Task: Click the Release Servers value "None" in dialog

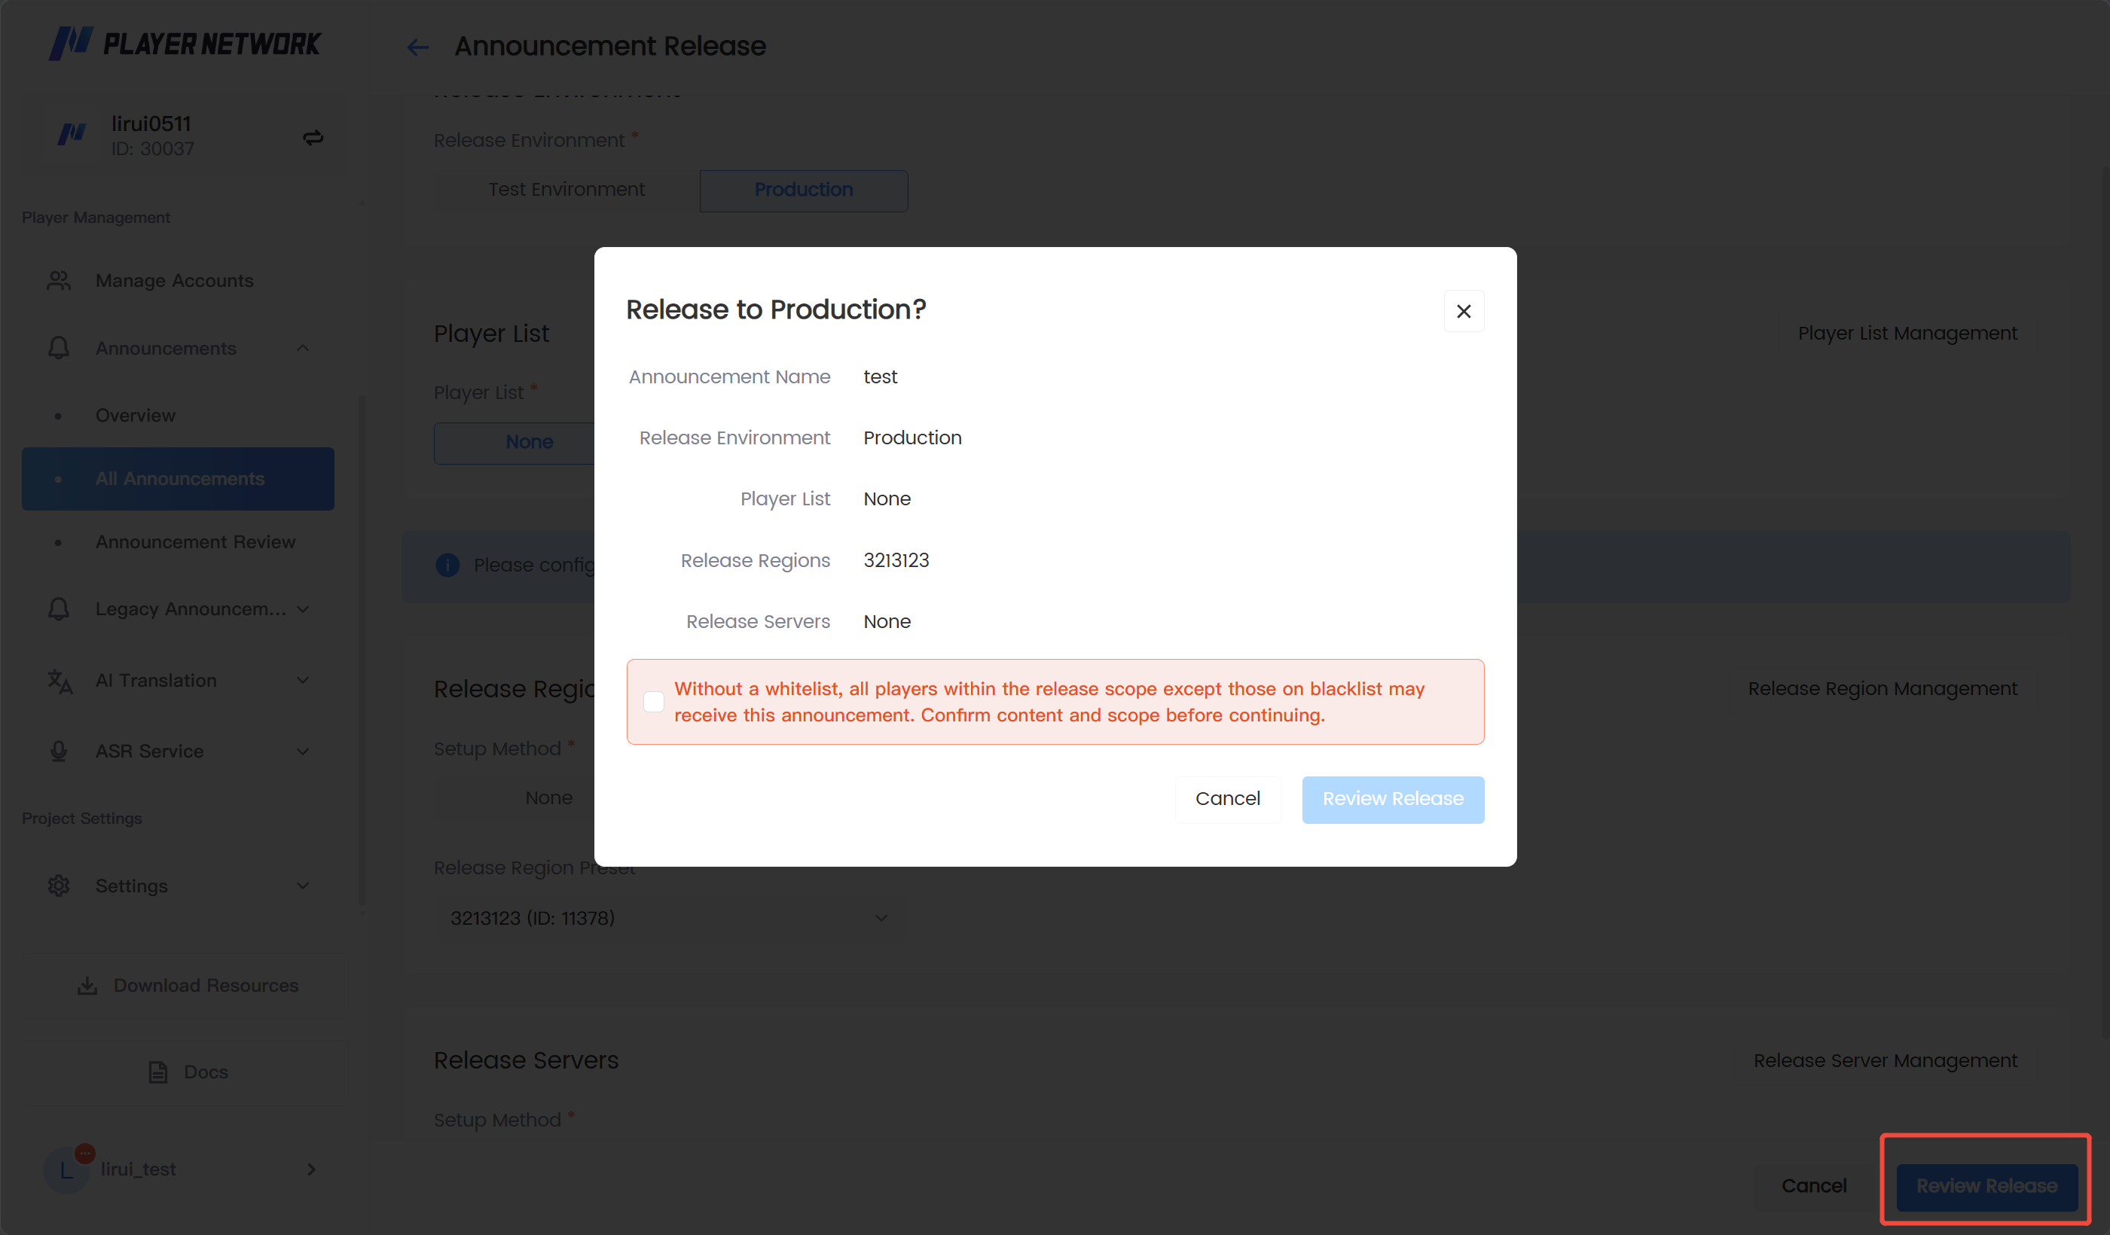Action: (x=887, y=621)
